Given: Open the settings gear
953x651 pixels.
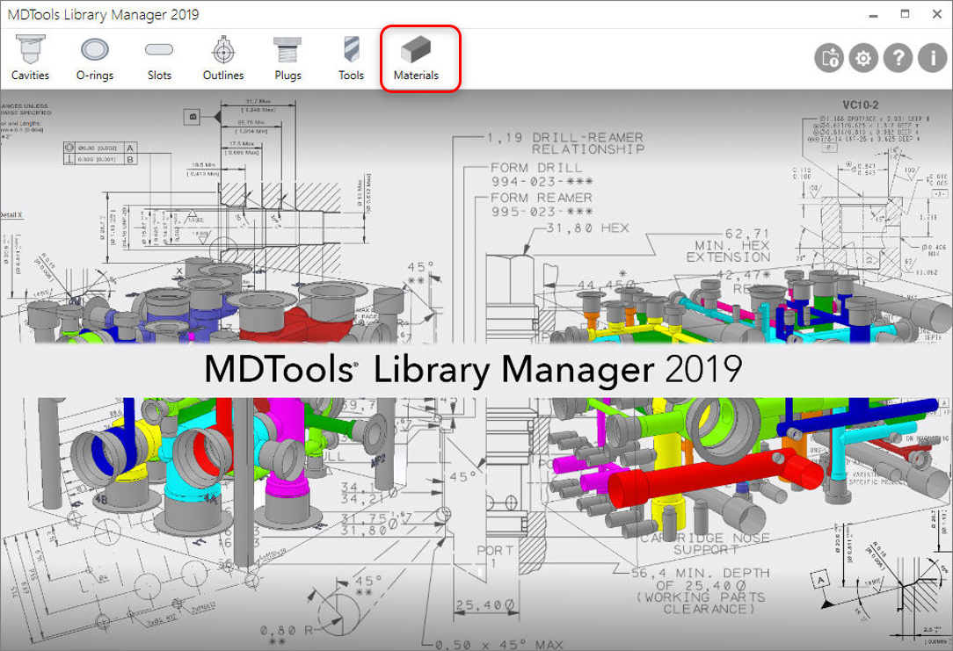Looking at the screenshot, I should tap(862, 57).
